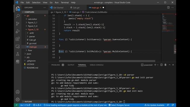Expand the jison folder
Image resolution: width=190 pixels, height=107 pixels.
[29, 54]
